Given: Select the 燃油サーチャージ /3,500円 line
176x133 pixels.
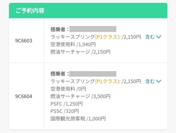Looking at the screenshot, I should coord(81,96).
